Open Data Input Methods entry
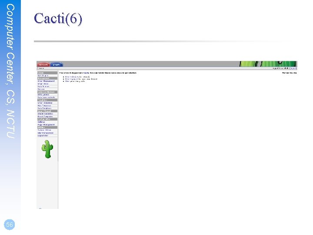This screenshot has width=313, height=235. point(46,97)
